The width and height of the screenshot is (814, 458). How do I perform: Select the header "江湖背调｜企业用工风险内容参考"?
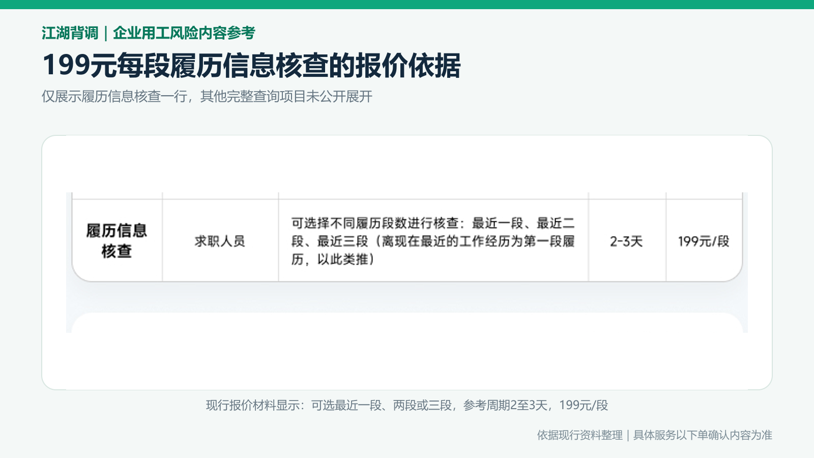pos(149,33)
